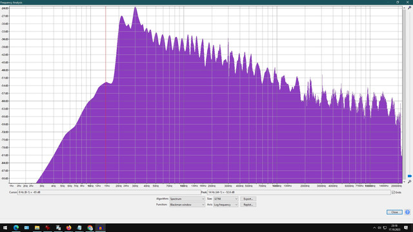
Task: Click the Replot... button
Action: coord(248,205)
